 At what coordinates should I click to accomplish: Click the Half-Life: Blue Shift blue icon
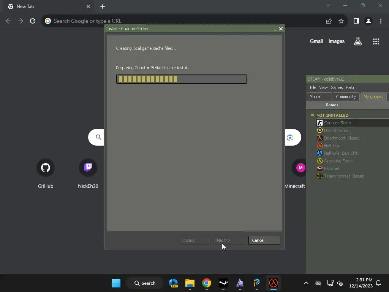pyautogui.click(x=320, y=153)
